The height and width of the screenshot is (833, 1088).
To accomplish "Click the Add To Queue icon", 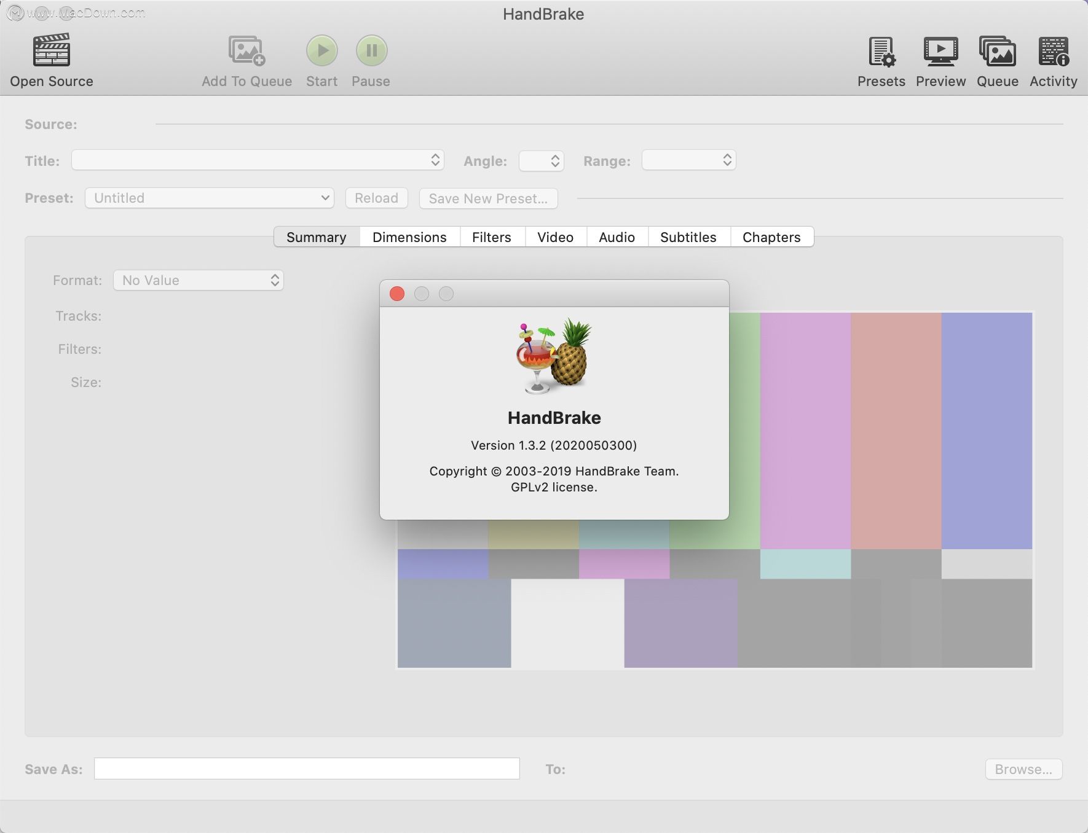I will (x=246, y=50).
